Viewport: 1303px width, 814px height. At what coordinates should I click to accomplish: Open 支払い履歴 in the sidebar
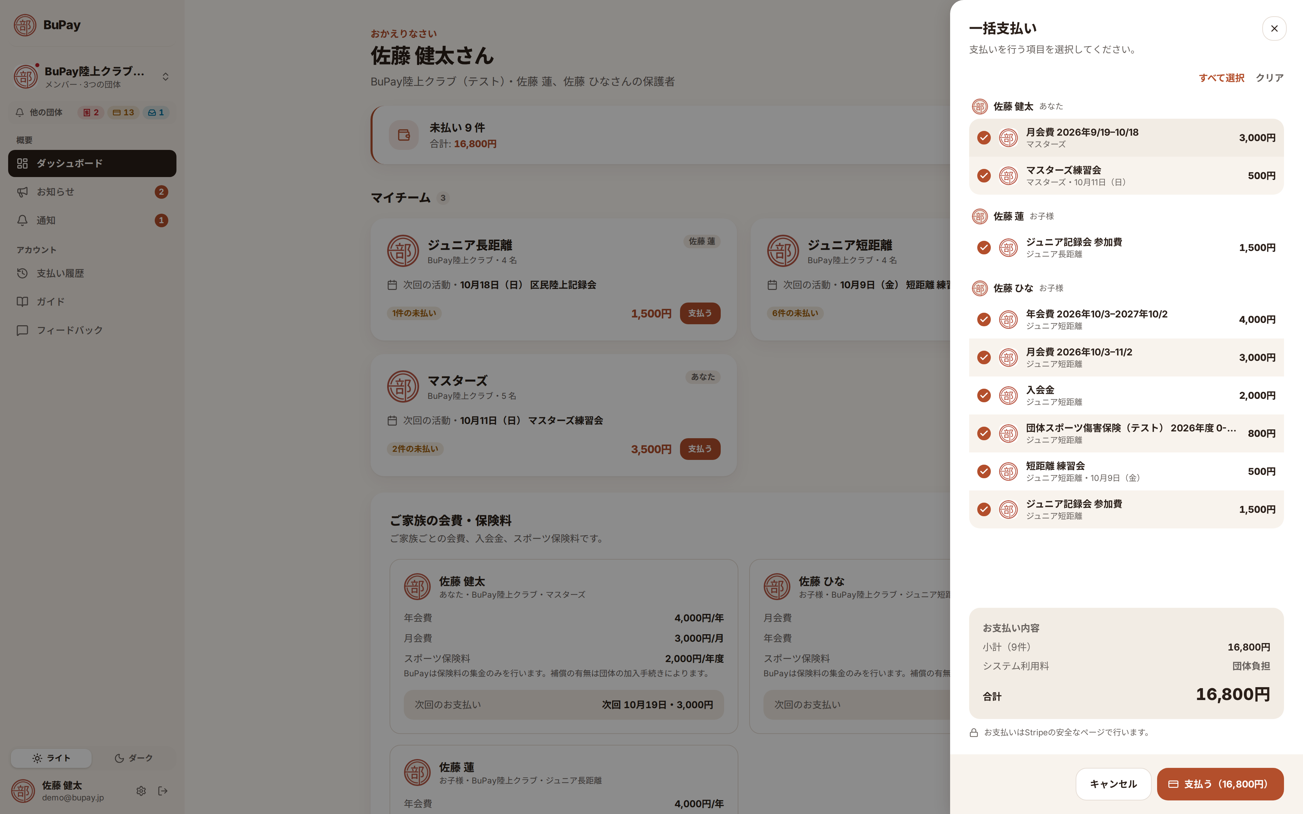pyautogui.click(x=92, y=273)
